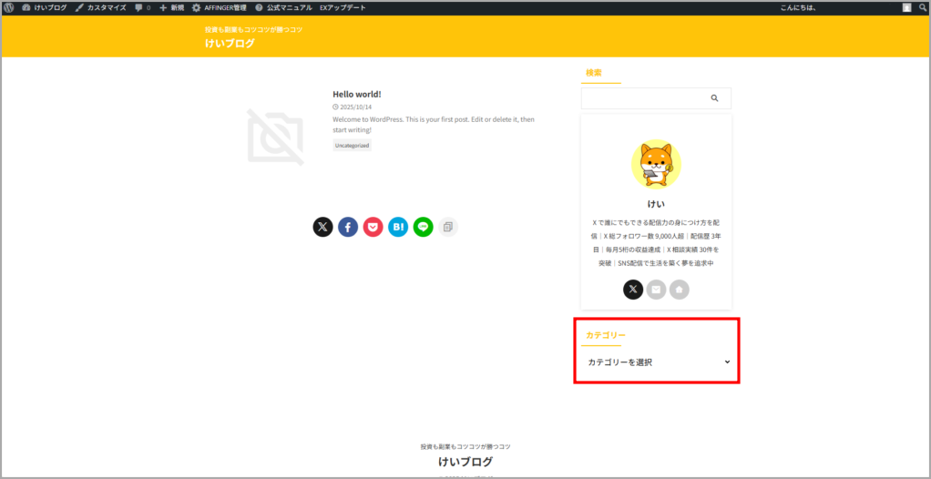Click the mail icon in profile card
The height and width of the screenshot is (479, 931).
pyautogui.click(x=656, y=290)
